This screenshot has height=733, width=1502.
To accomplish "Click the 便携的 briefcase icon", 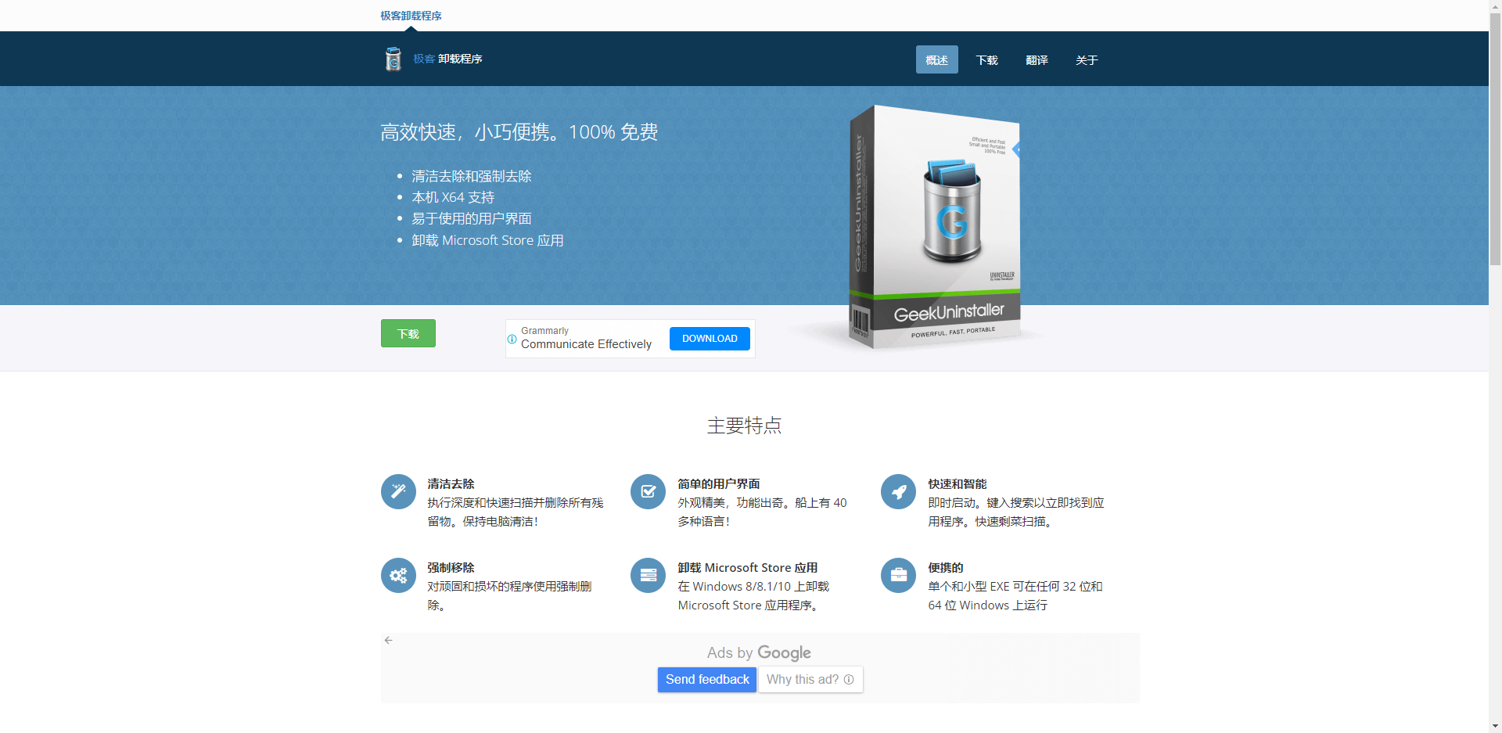I will (x=898, y=575).
